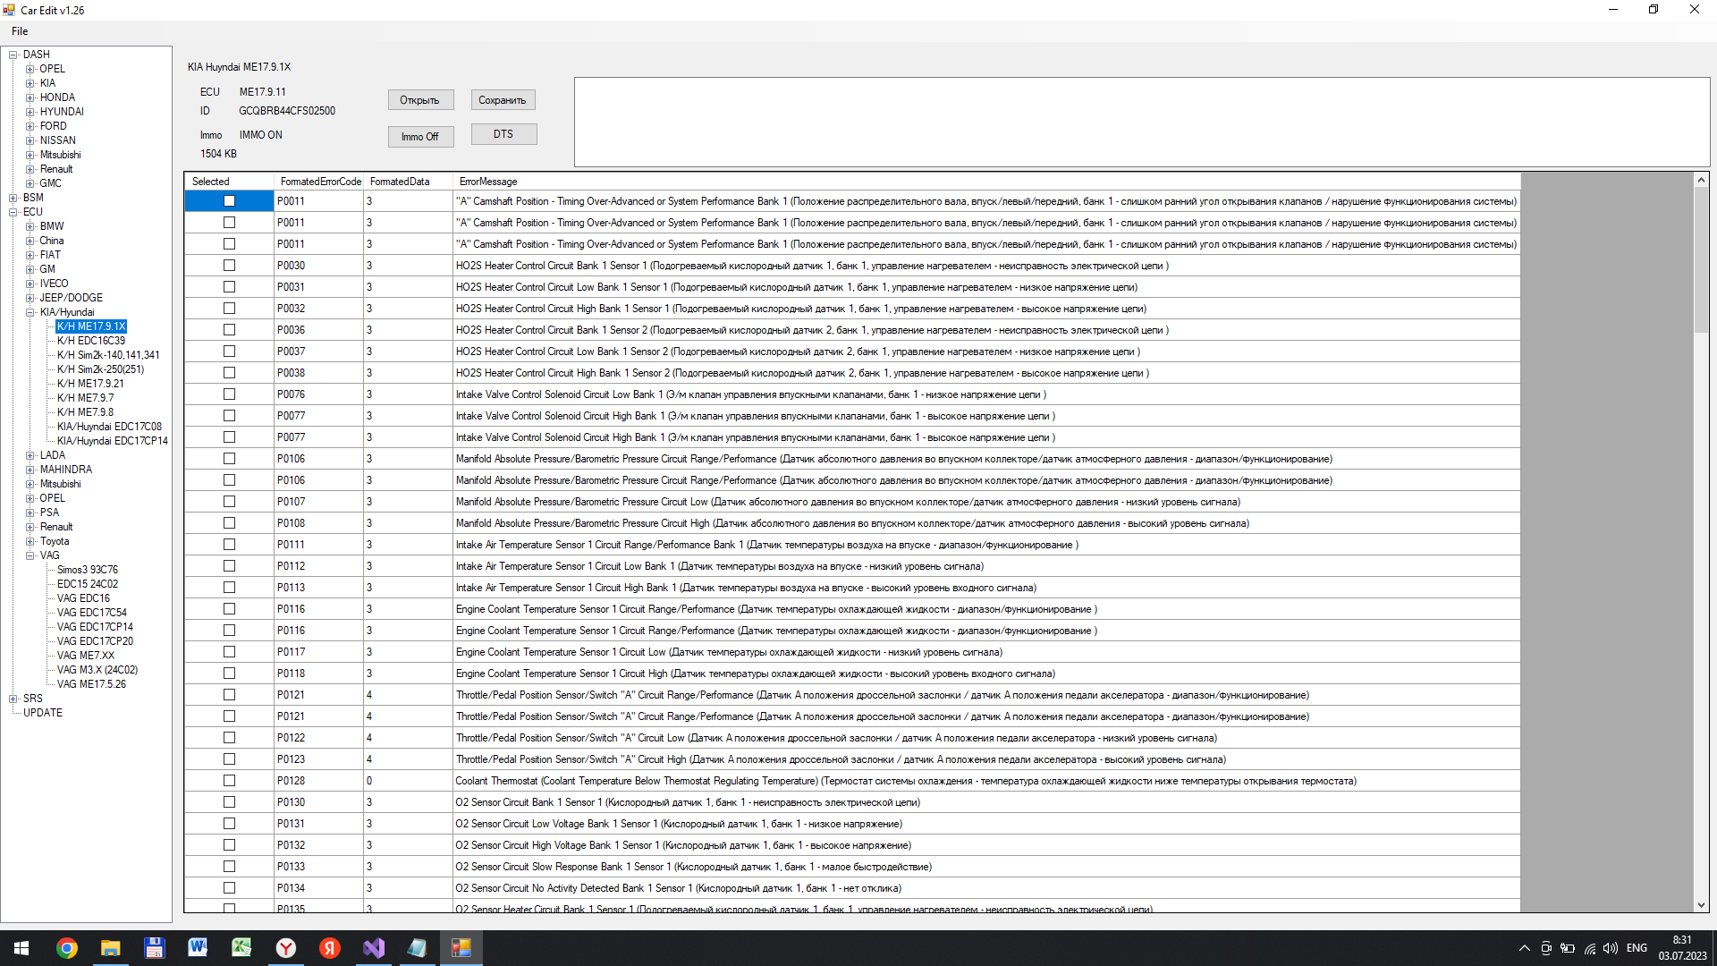
Task: Open Yandex Browser taskbar icon
Action: point(286,948)
